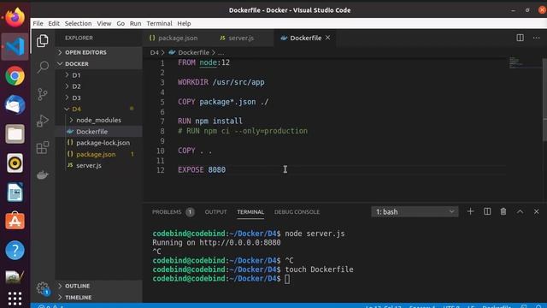
Task: Open package-lock.json in the explorer
Action: (x=99, y=143)
